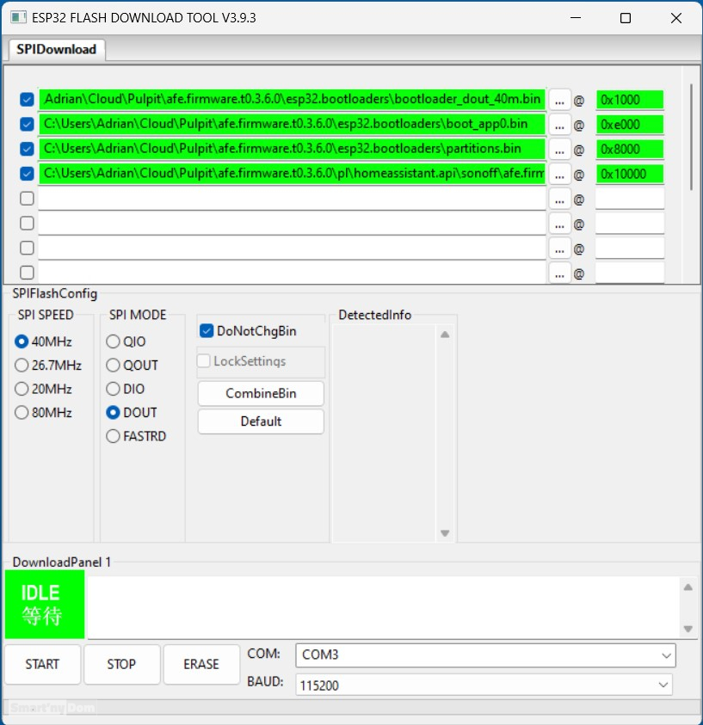Click the fifth row empty file path field
This screenshot has width=703, height=725.
click(292, 199)
